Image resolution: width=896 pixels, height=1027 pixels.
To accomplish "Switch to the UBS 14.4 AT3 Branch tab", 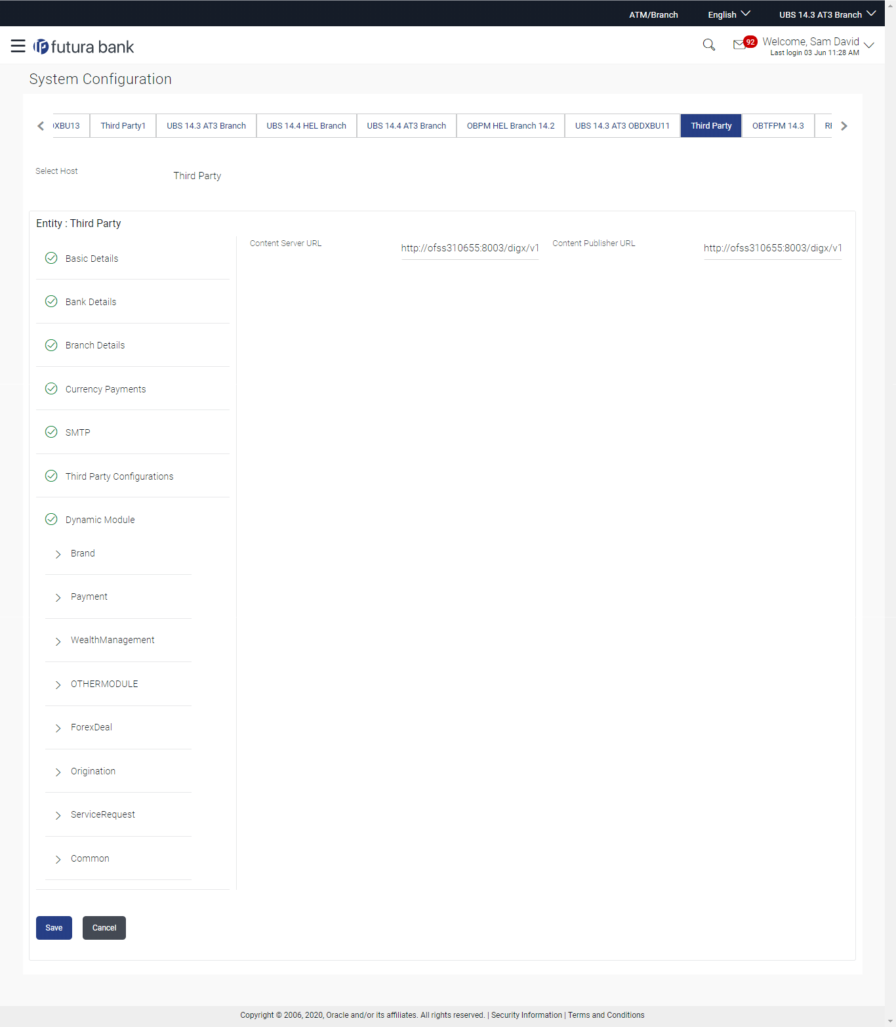I will [407, 125].
